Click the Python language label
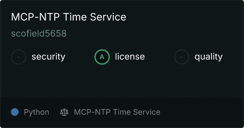This screenshot has height=128, width=244. point(36,112)
